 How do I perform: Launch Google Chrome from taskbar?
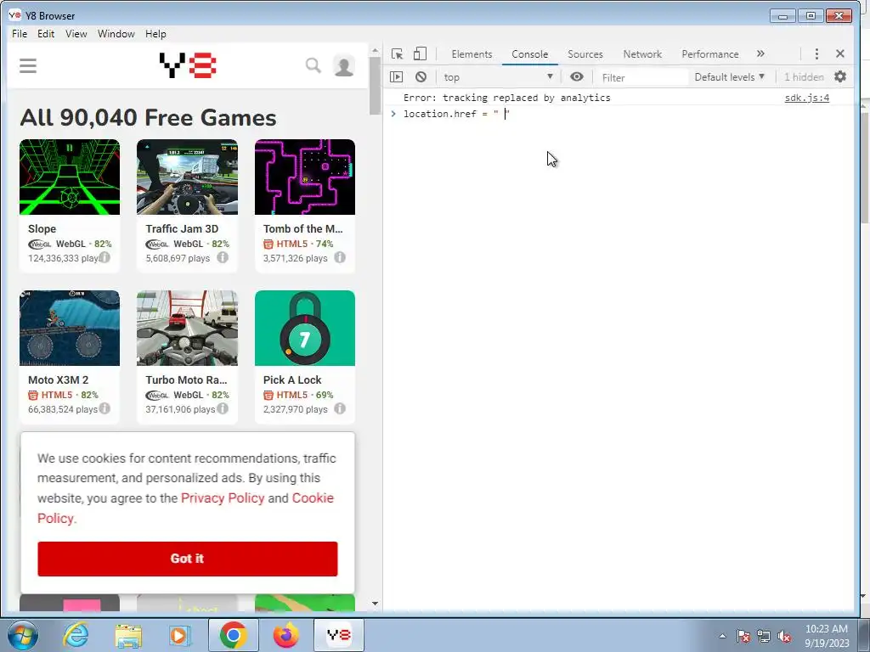click(233, 635)
